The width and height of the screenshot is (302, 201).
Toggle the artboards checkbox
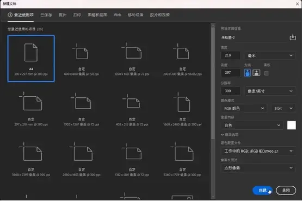[x=266, y=73]
